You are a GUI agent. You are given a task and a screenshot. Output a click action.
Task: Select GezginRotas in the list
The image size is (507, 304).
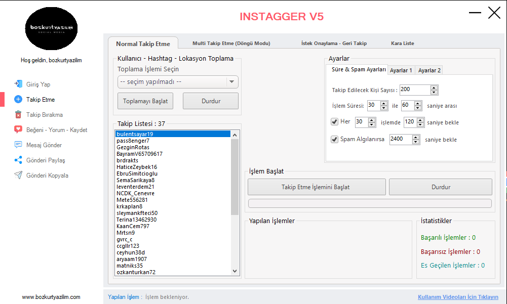pyautogui.click(x=173, y=147)
